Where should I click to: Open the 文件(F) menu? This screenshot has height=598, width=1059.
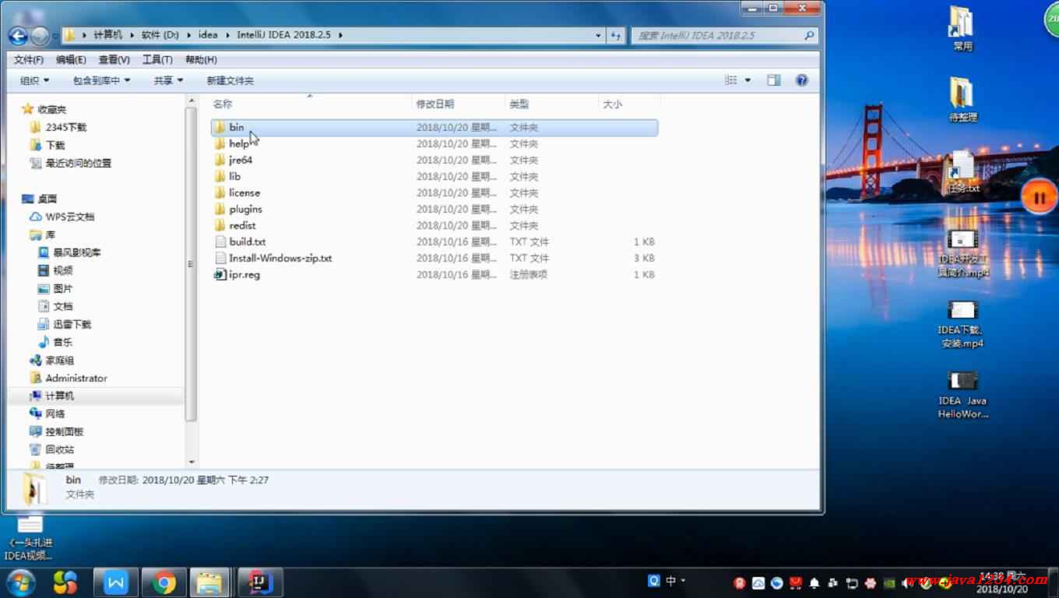point(29,59)
